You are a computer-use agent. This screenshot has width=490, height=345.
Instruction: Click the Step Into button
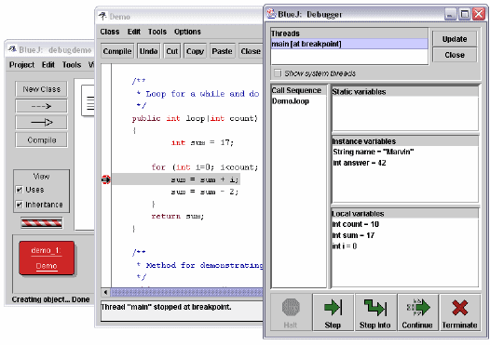coord(375,312)
